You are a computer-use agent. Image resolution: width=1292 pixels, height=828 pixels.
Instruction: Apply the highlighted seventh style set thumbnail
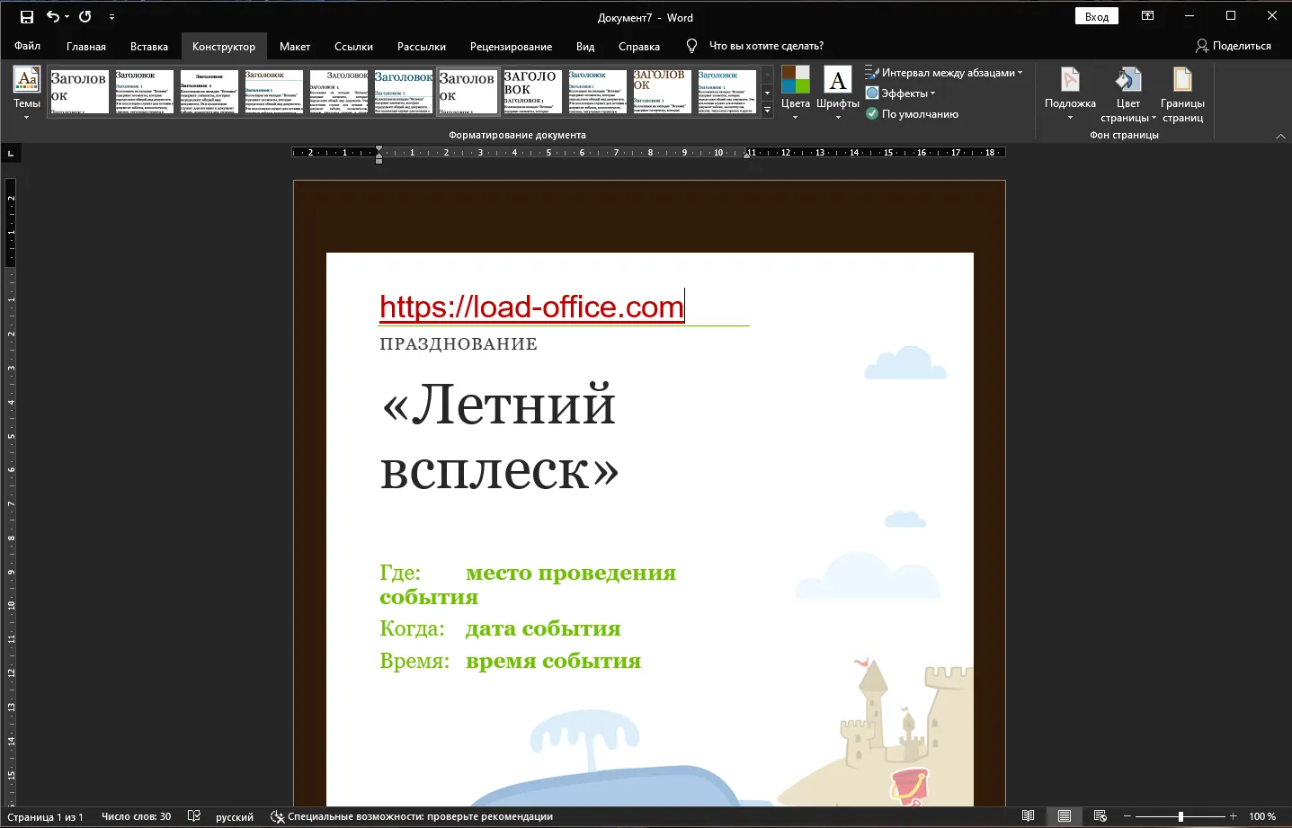tap(468, 92)
